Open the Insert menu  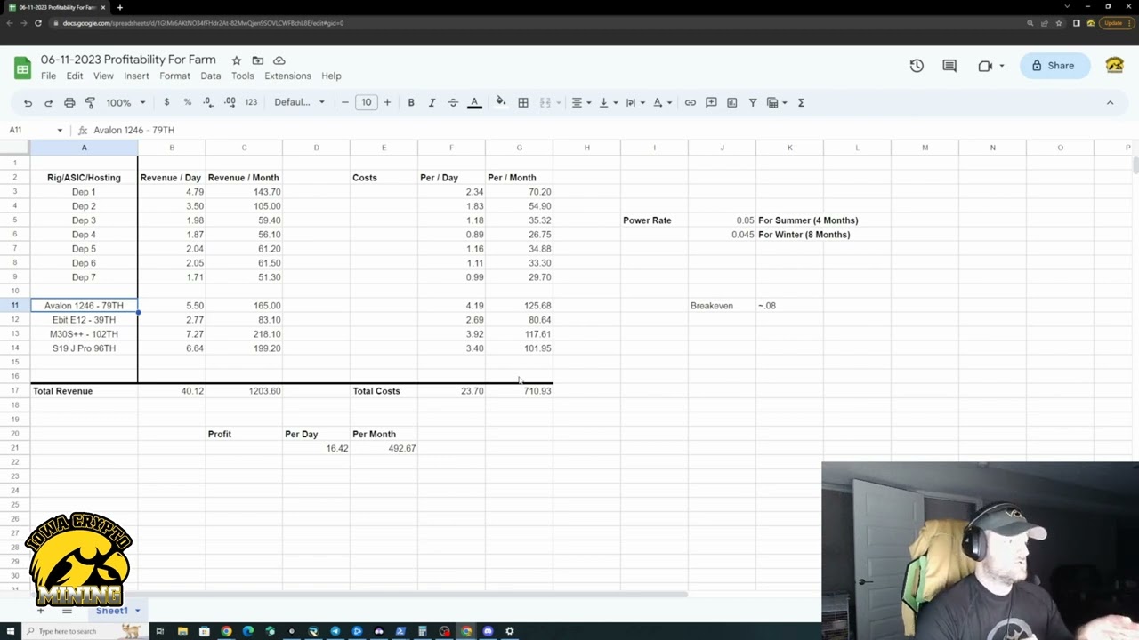(136, 76)
